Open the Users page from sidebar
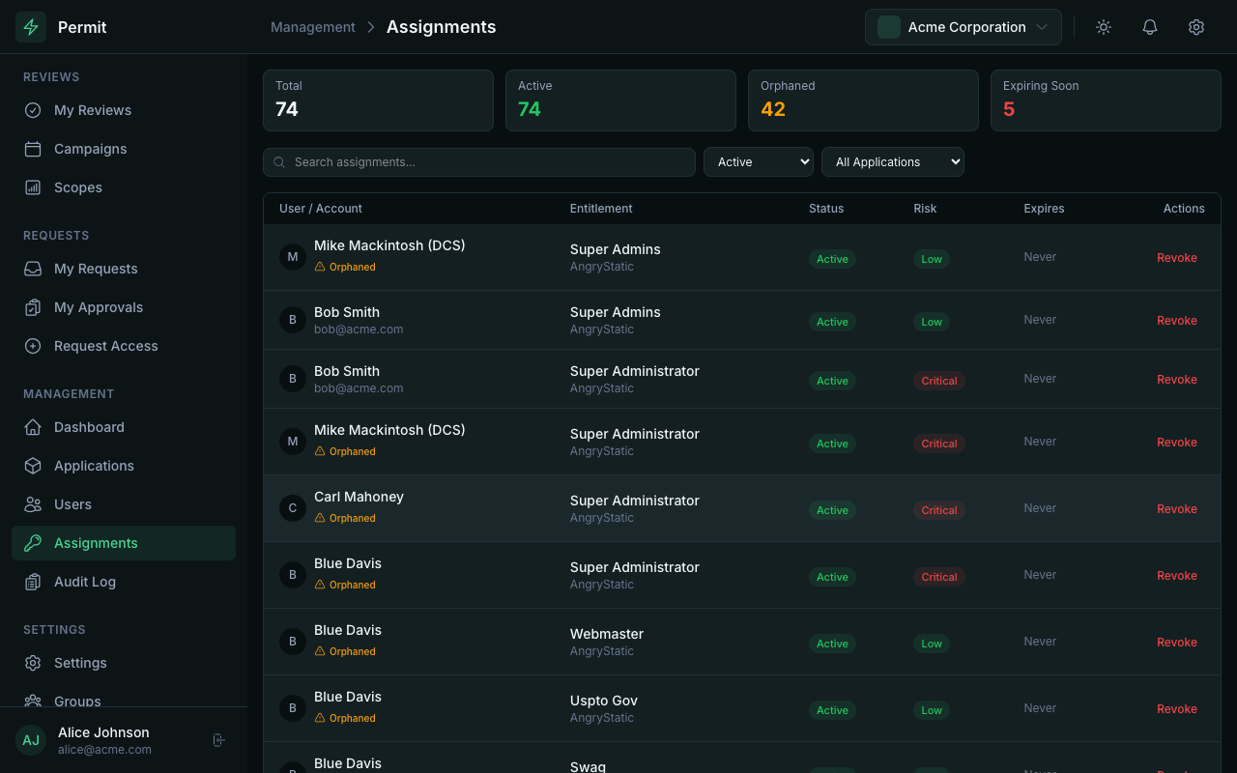 click(72, 504)
